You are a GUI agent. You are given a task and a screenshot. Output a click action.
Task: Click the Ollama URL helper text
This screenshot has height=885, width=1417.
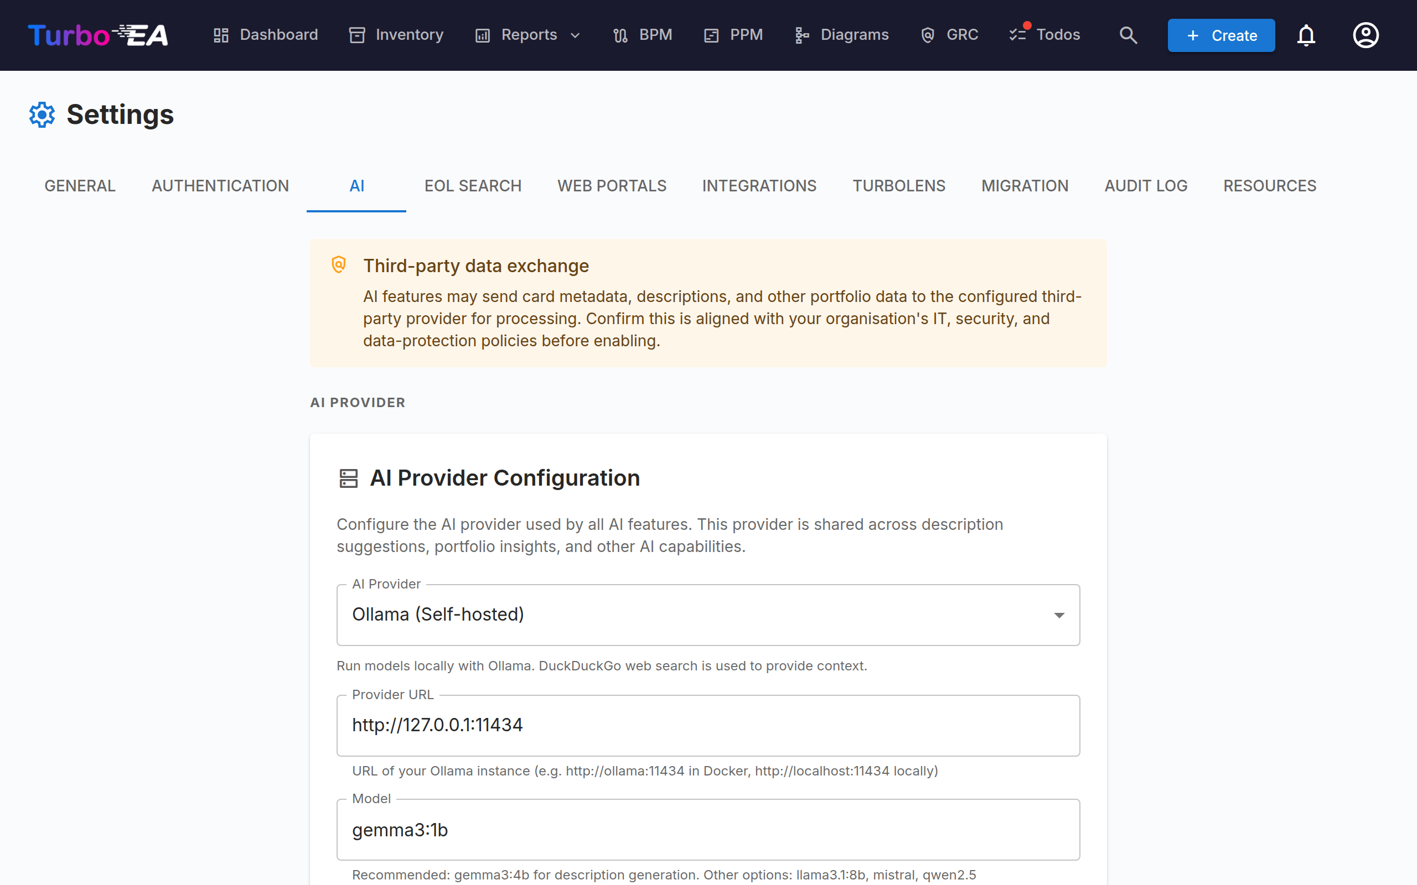click(645, 771)
